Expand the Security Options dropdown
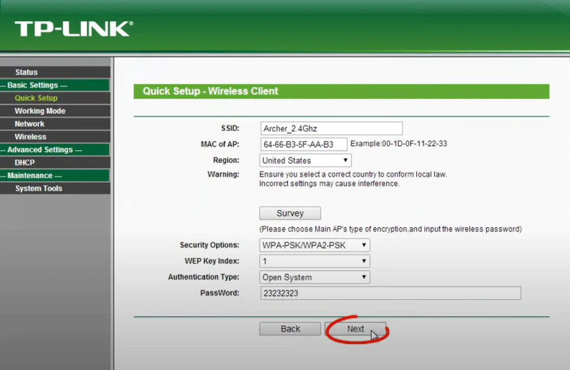Image resolution: width=570 pixels, height=370 pixels. [x=315, y=245]
